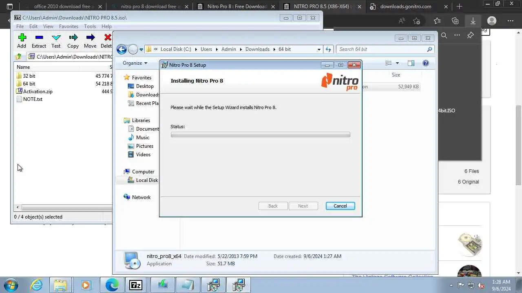Image resolution: width=522 pixels, height=293 pixels.
Task: Click the Extract icon in 7-Zip
Action: click(x=39, y=37)
